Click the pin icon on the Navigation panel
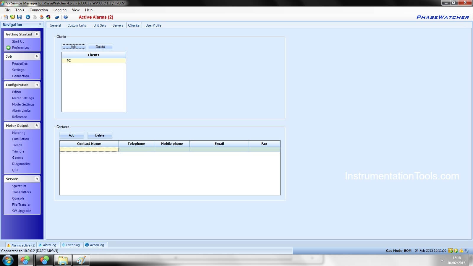Viewport: 473px width, 266px height. pyautogui.click(x=40, y=25)
